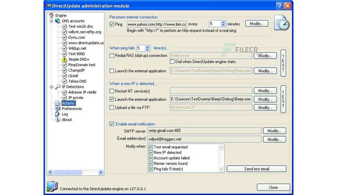Click the Preferences icon in tree

point(57,109)
